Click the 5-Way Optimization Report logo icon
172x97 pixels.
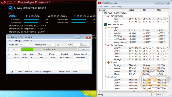pyautogui.click(x=10, y=8)
